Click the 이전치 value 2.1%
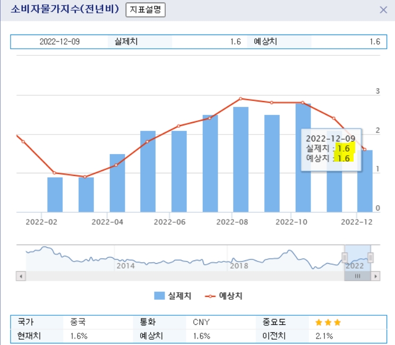This screenshot has width=395, height=345. point(324,336)
